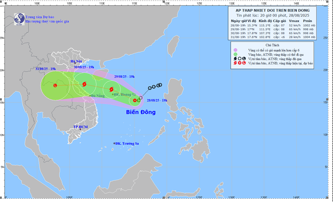This screenshot has height=202, width=333.
Task: Pick the green storm-path zone legend swatch
Action: (235, 54)
